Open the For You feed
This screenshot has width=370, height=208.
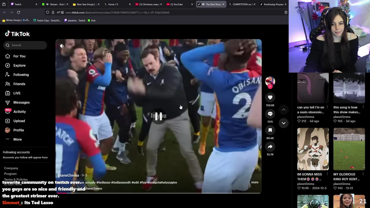click(x=19, y=56)
